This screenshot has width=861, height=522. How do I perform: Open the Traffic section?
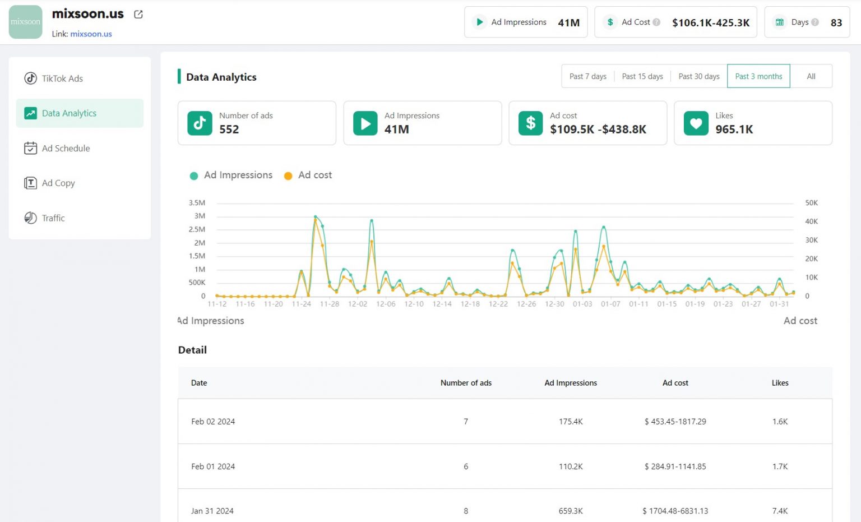tap(53, 218)
